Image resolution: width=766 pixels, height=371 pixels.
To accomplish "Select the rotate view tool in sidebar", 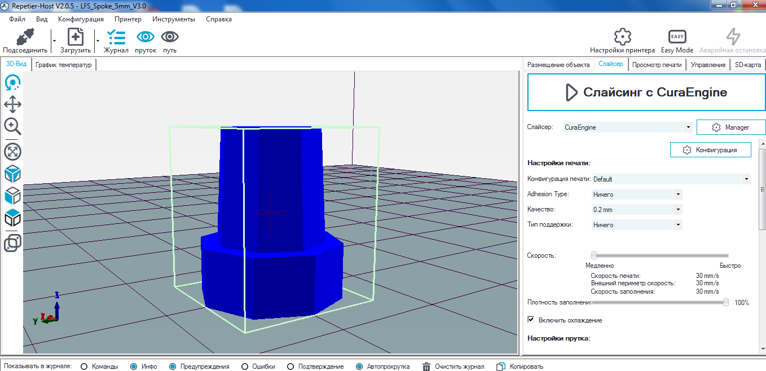I will click(x=12, y=83).
